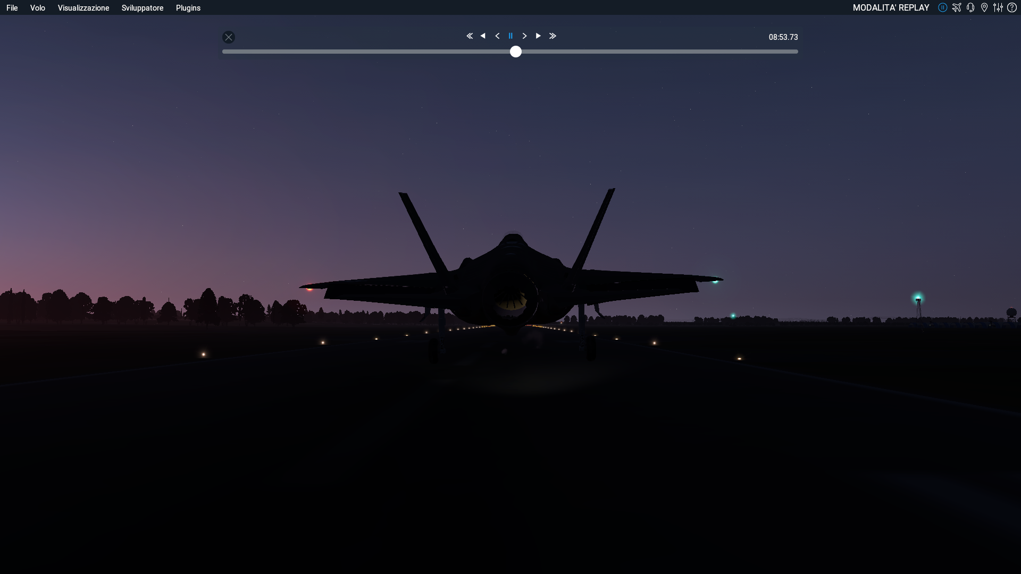Expand the Visualizzazione menu
This screenshot has width=1021, height=574.
pyautogui.click(x=83, y=8)
